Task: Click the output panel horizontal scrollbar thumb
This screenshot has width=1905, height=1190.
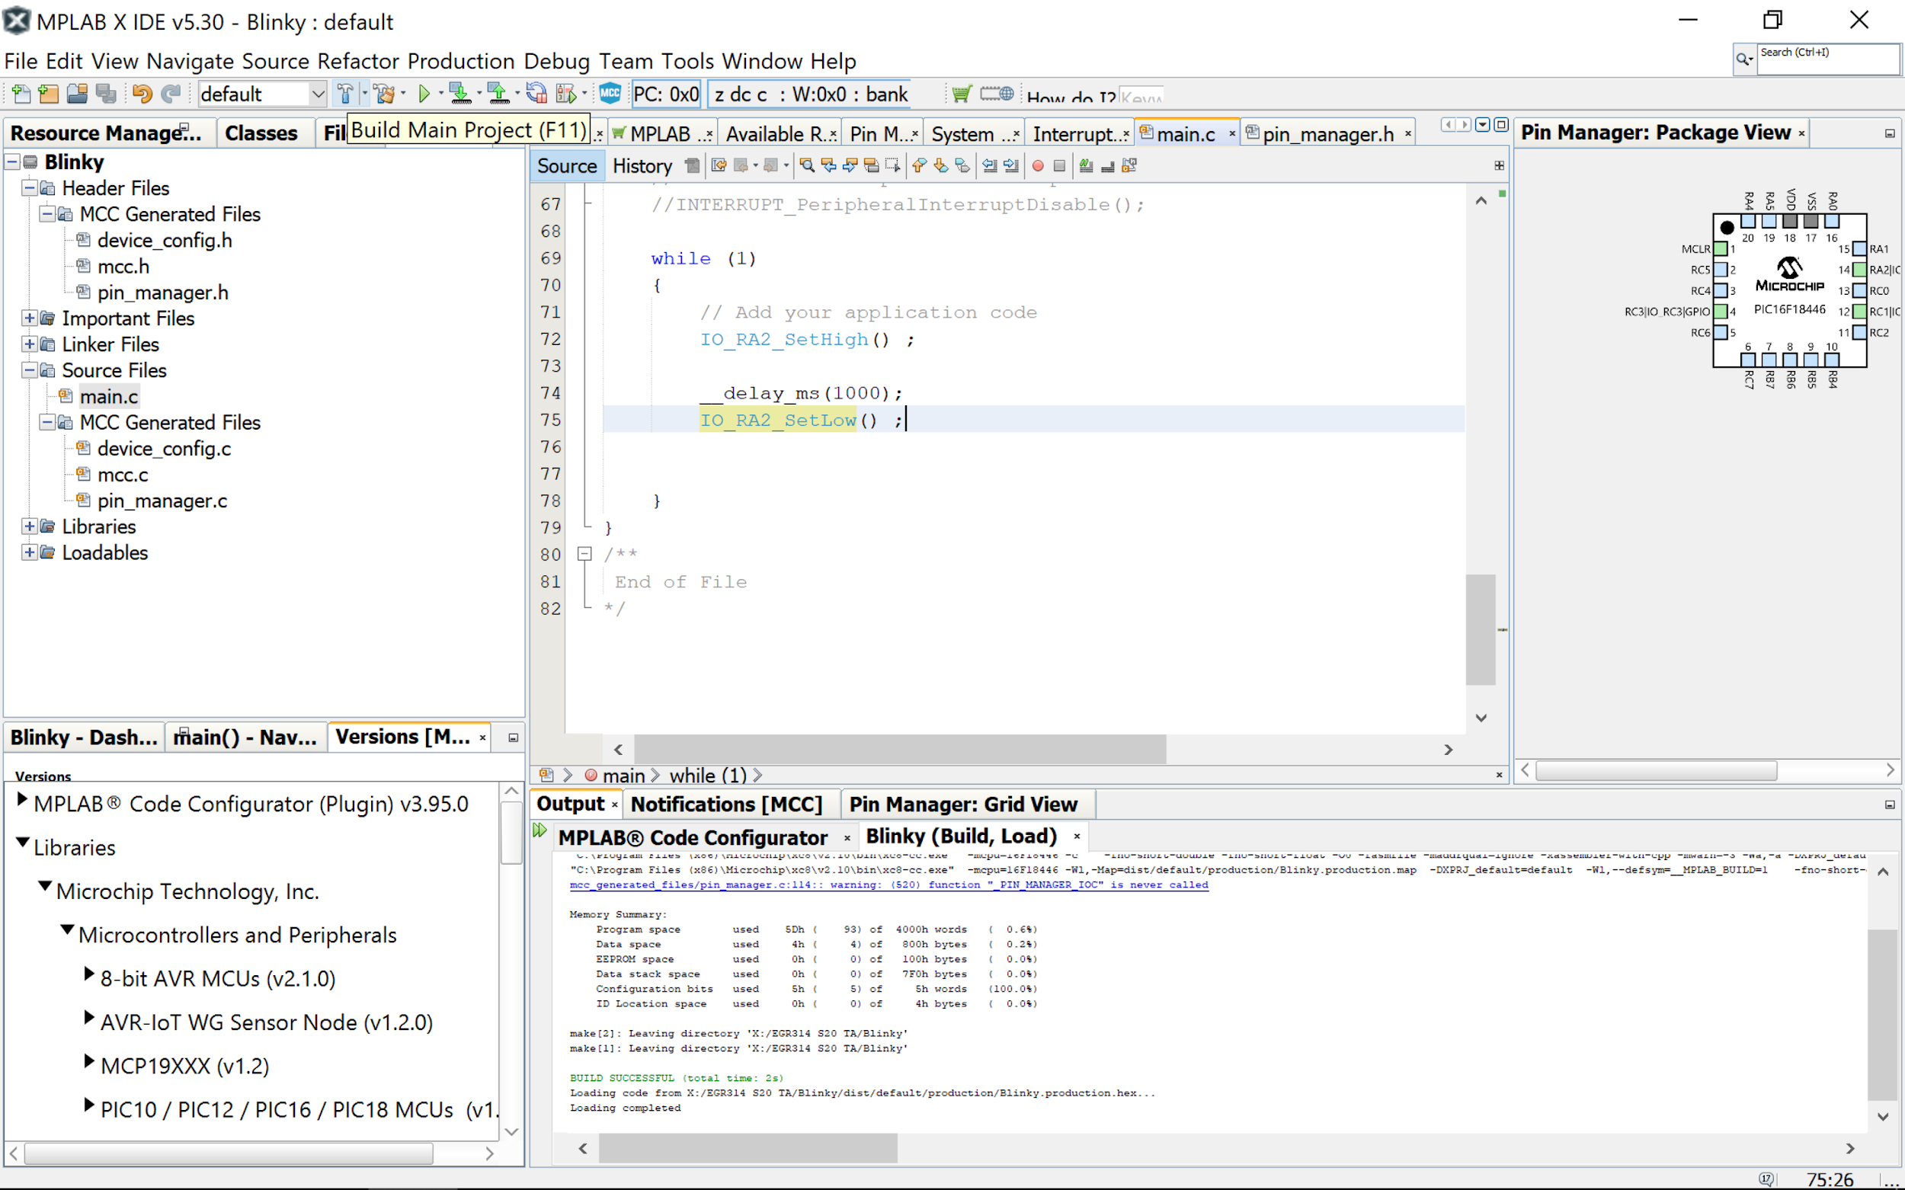Action: point(747,1148)
